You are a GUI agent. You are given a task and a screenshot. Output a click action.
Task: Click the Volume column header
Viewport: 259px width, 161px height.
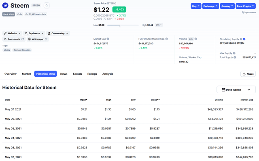point(219,100)
